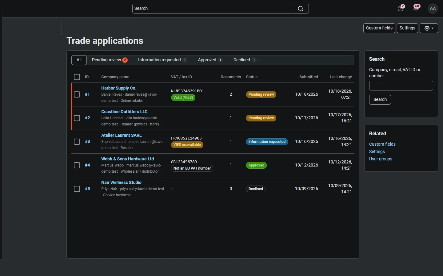
Task: Open application ID #5 link
Action: pyautogui.click(x=87, y=189)
